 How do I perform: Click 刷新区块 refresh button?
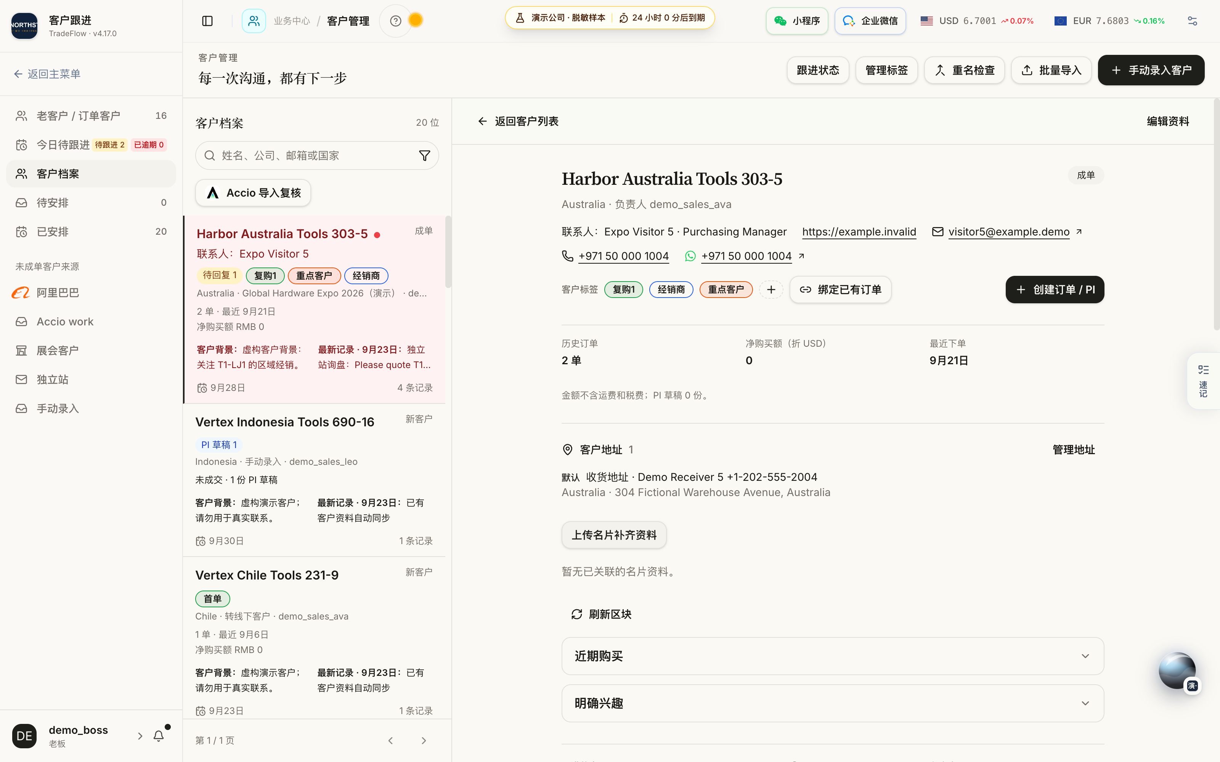coord(601,614)
